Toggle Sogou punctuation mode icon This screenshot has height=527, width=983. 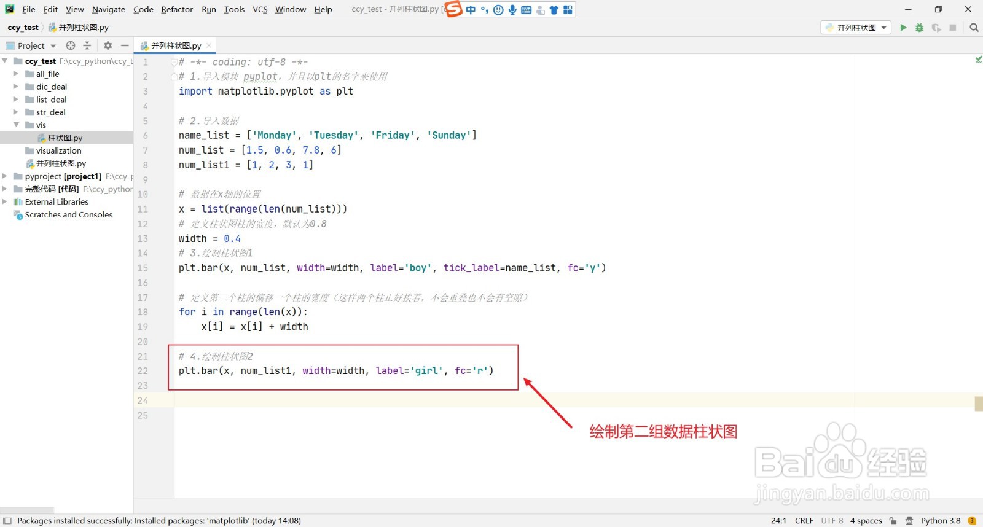pos(485,10)
